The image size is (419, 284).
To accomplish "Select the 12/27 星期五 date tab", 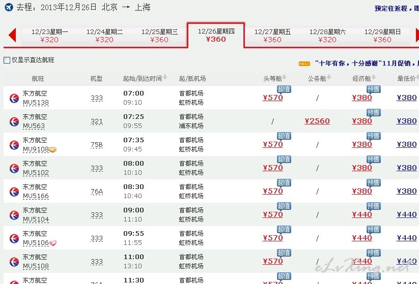I will [x=272, y=36].
